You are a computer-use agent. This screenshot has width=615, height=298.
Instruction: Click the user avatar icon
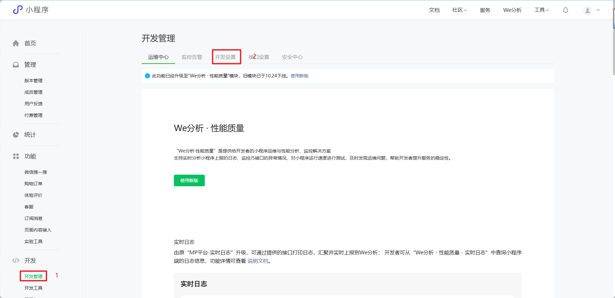587,11
